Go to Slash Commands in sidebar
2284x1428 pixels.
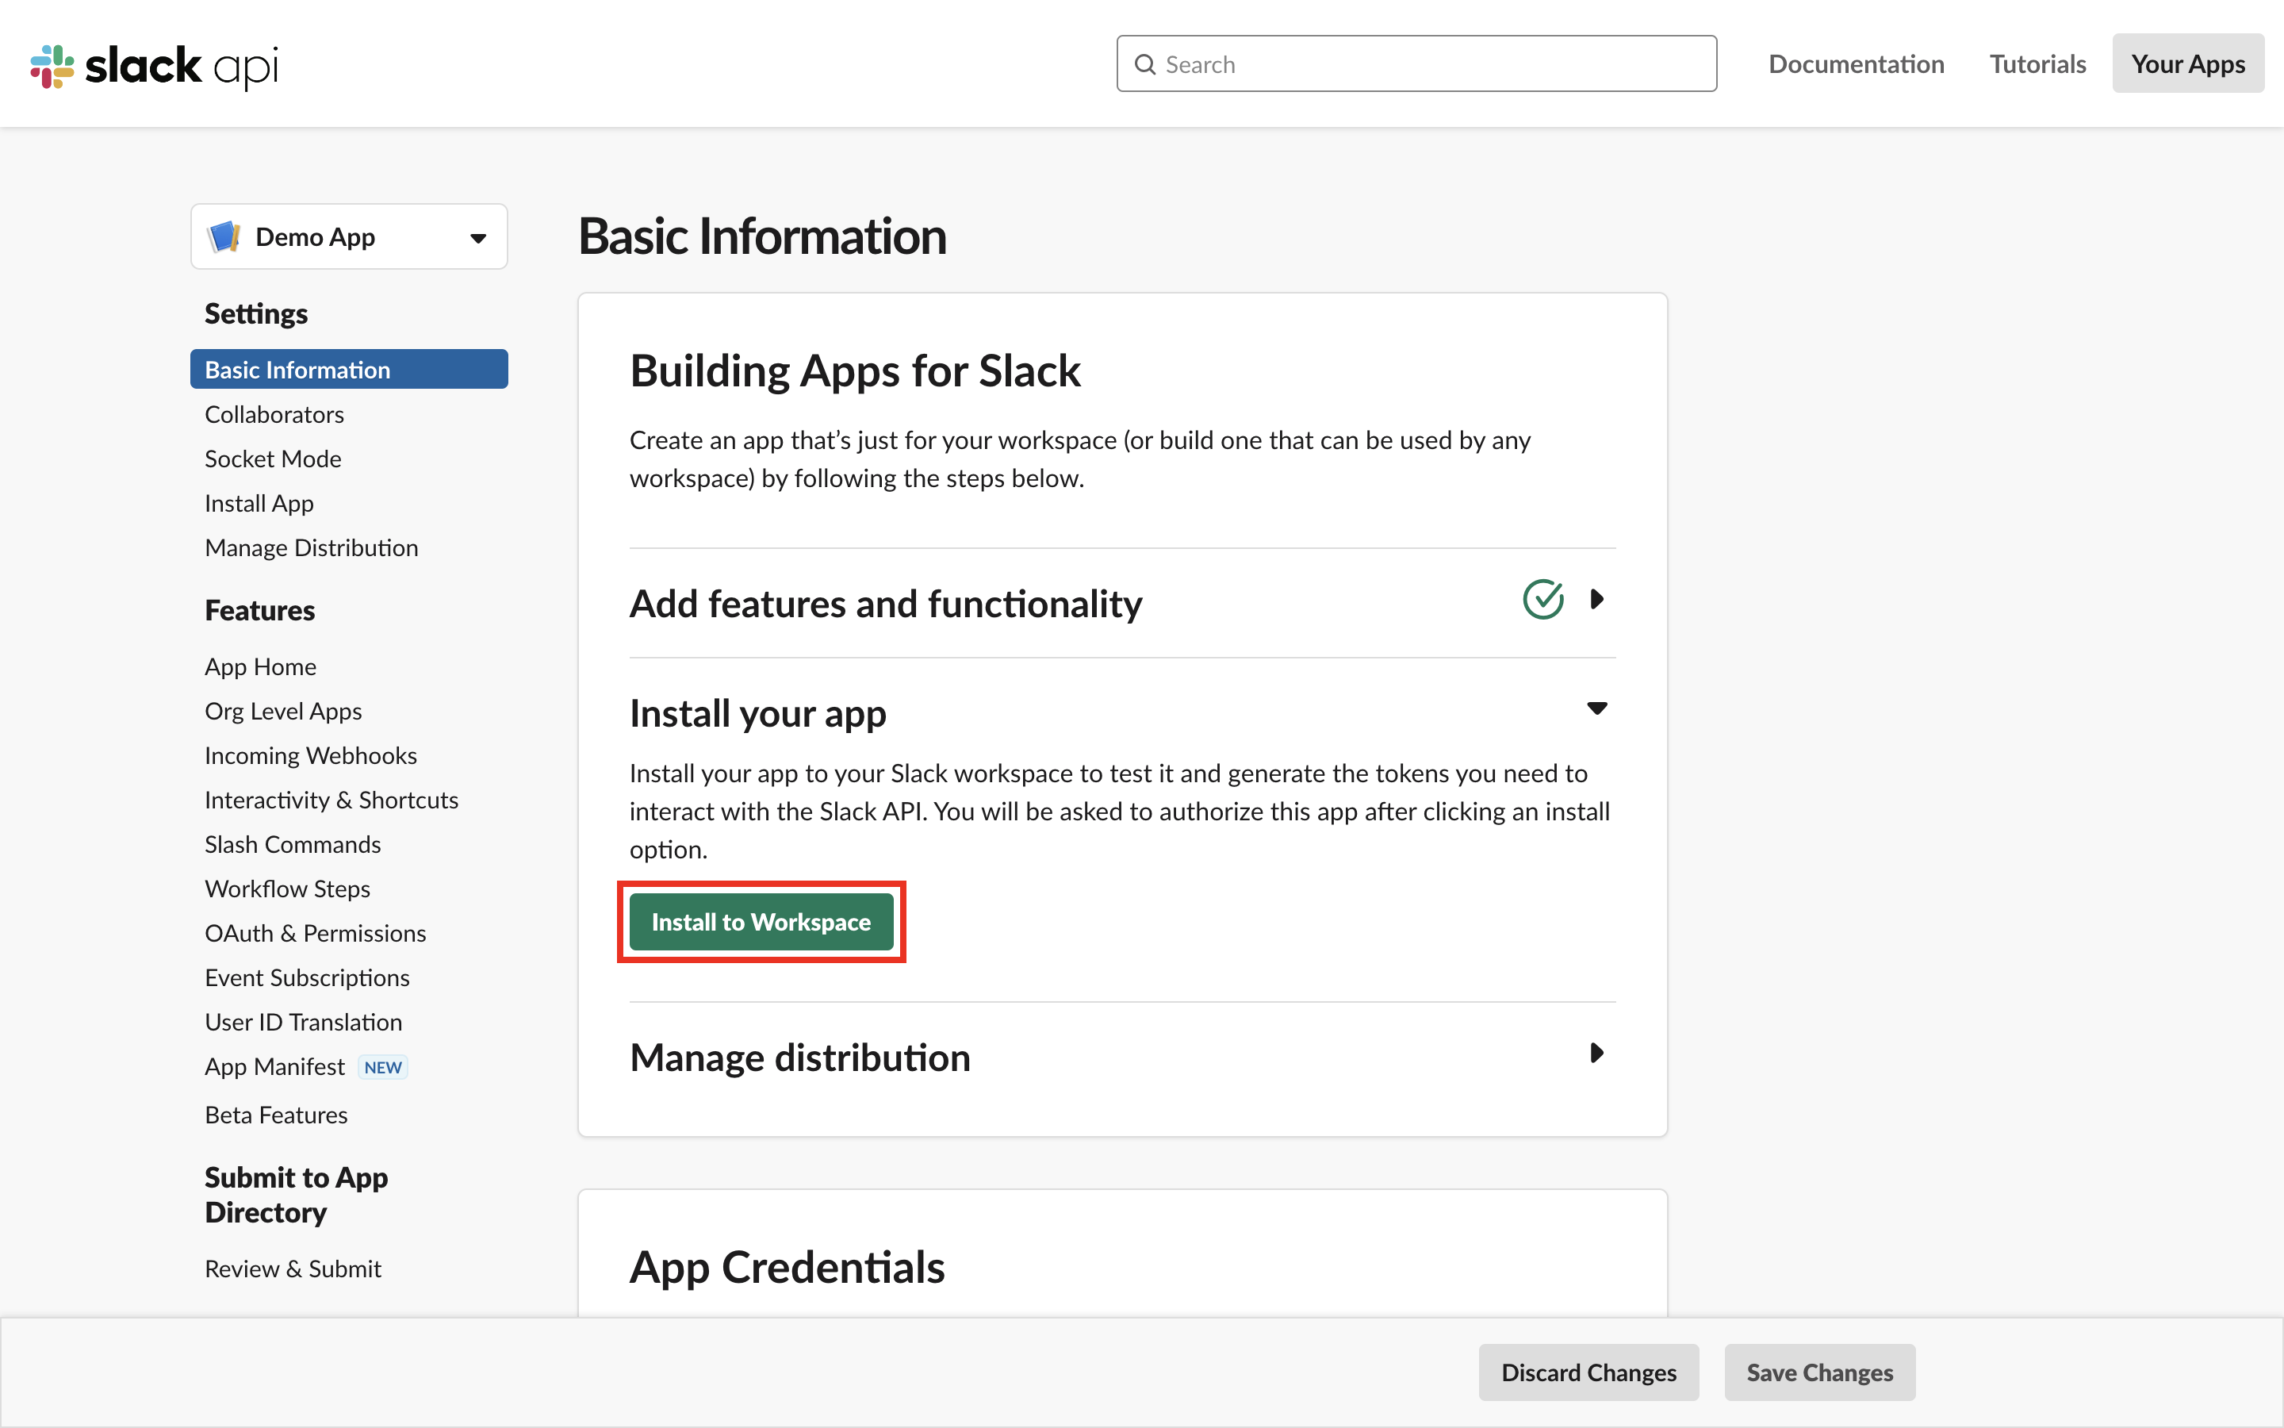293,844
